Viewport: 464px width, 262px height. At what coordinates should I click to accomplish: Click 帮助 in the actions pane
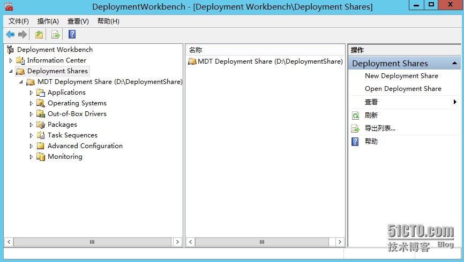tap(371, 141)
